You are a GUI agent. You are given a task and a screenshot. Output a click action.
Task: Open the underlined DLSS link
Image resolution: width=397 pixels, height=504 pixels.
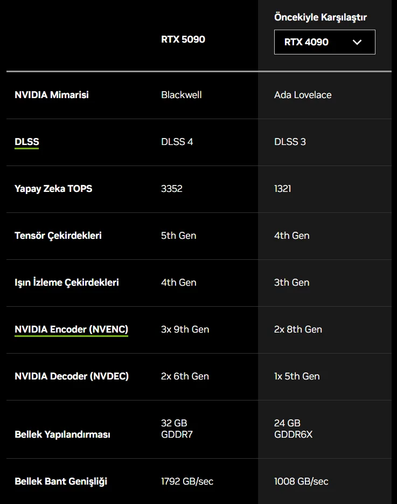pos(27,142)
